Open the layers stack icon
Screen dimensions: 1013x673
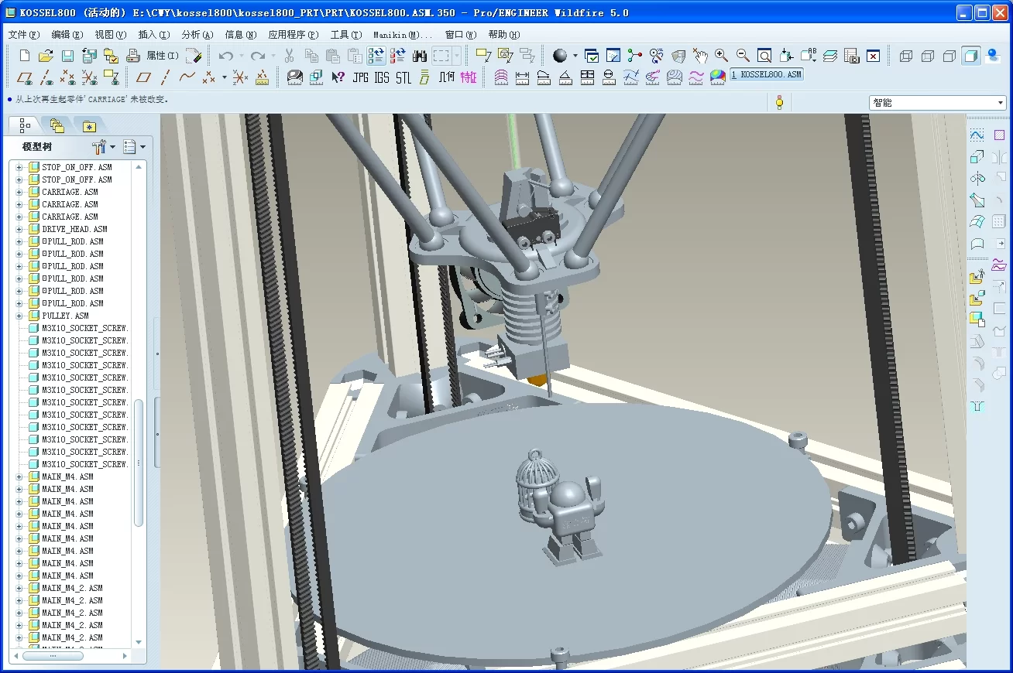830,56
